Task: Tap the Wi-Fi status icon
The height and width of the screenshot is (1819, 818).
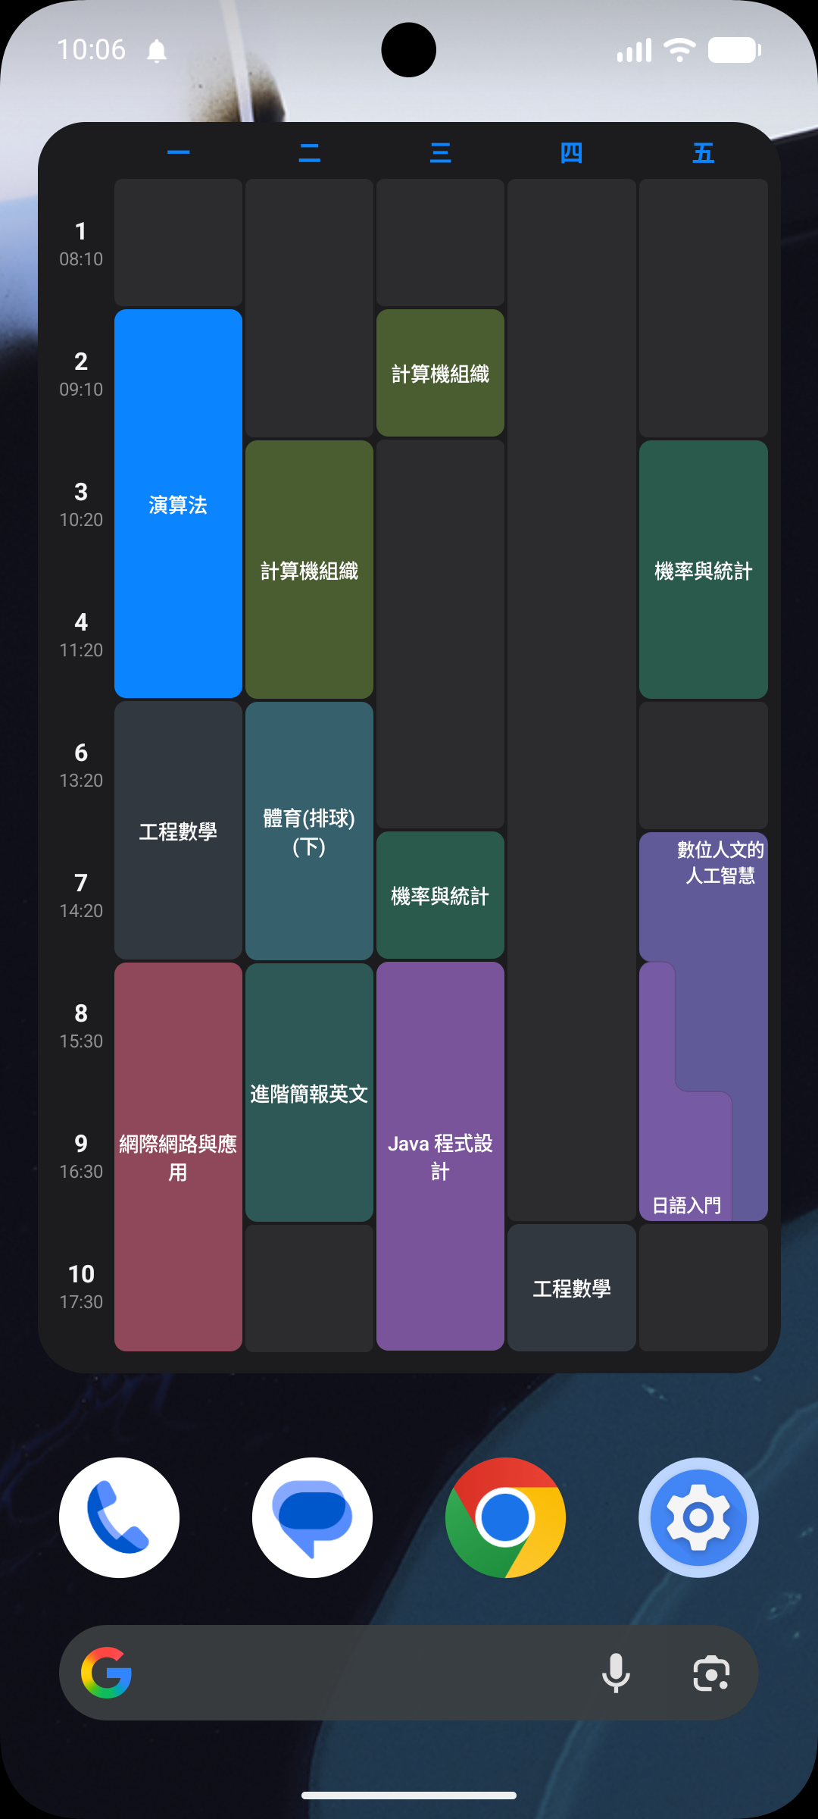Action: click(x=679, y=50)
